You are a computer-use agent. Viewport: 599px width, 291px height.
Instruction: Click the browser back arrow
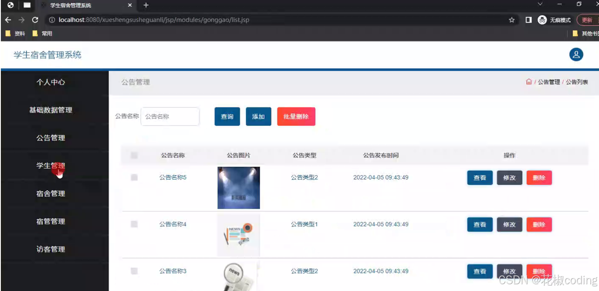point(8,20)
